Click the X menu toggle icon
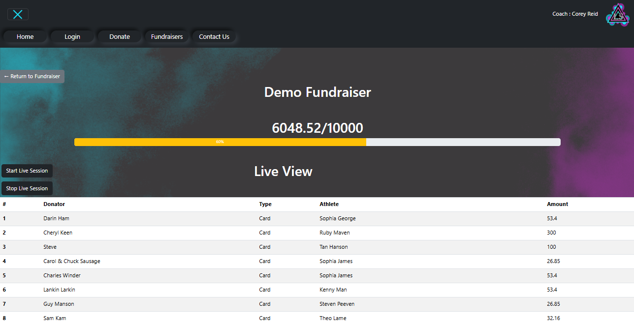The height and width of the screenshot is (324, 634). coord(18,14)
